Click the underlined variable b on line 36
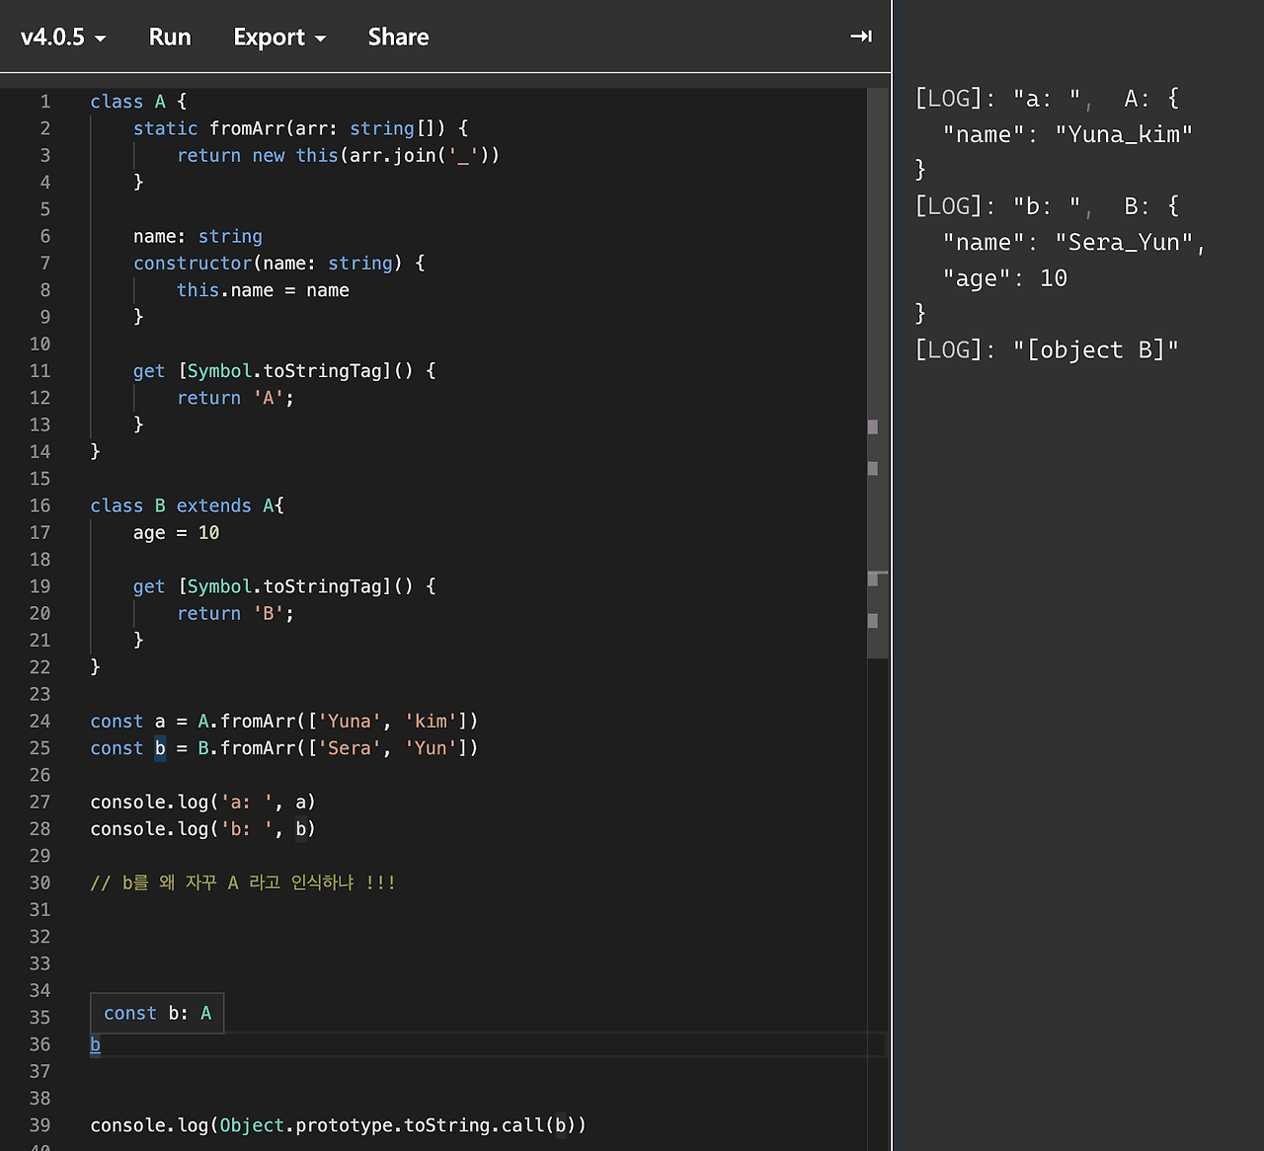The width and height of the screenshot is (1264, 1151). click(95, 1044)
